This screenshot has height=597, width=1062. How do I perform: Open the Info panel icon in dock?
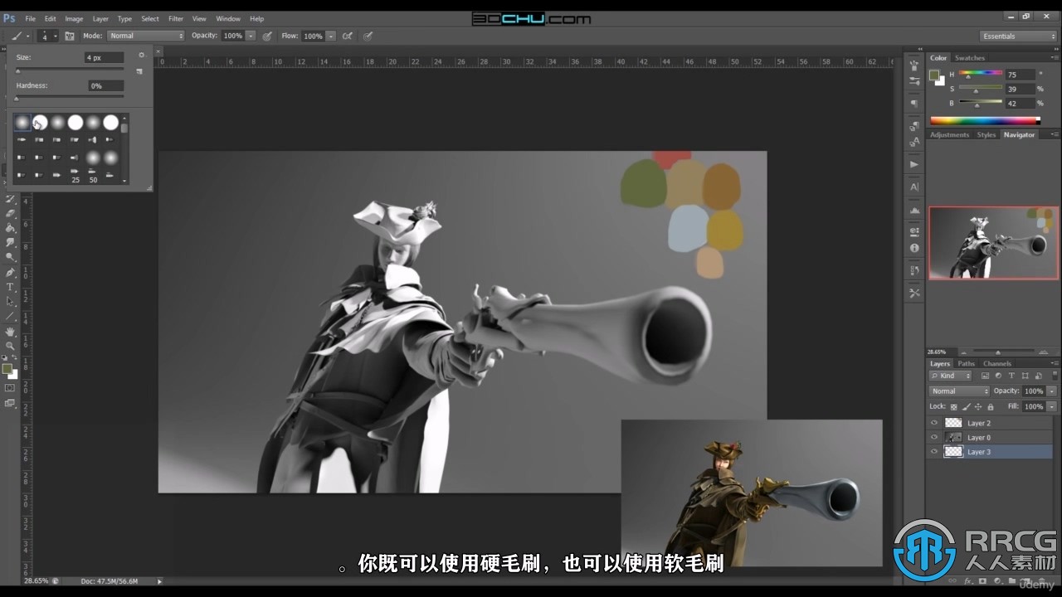(x=914, y=248)
